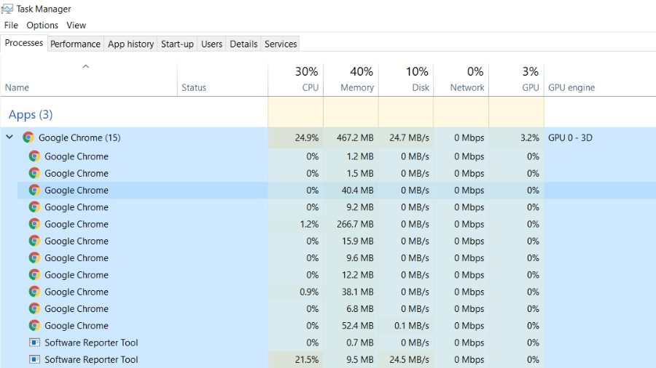The width and height of the screenshot is (656, 368).
Task: Click the 3.2% GPU value
Action: click(530, 137)
